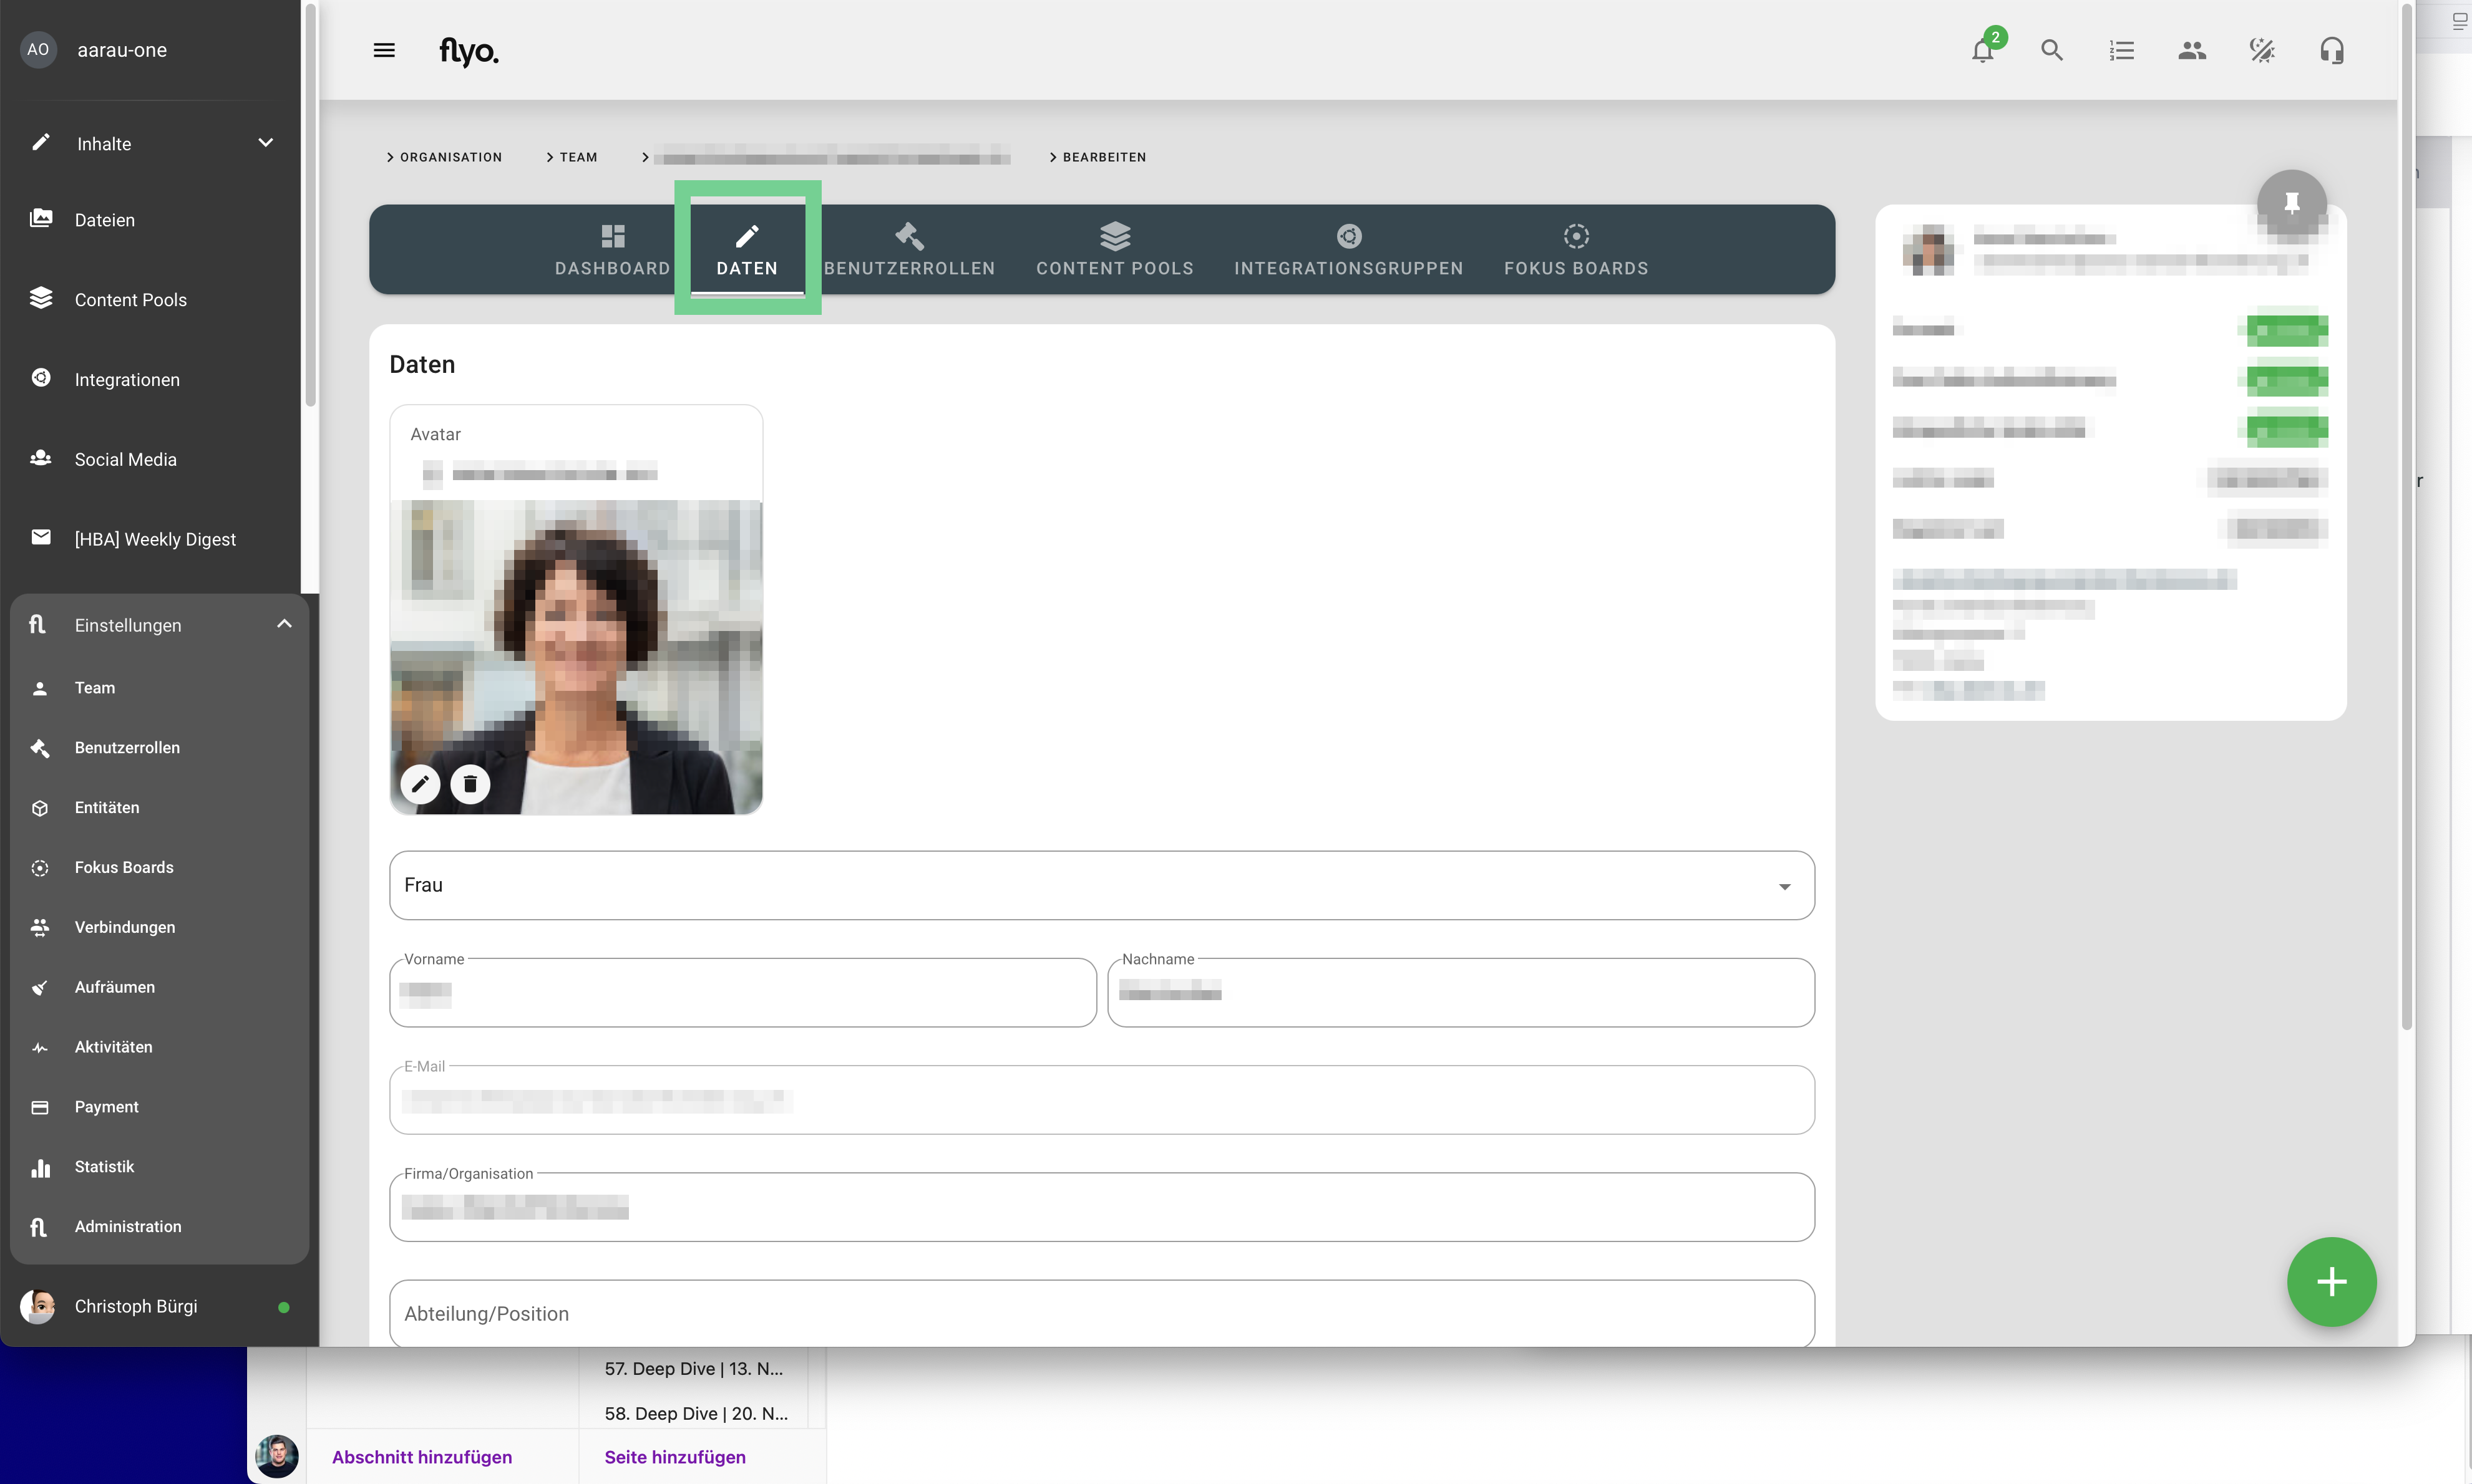
Task: Click the Team breadcrumb link
Action: pos(577,157)
